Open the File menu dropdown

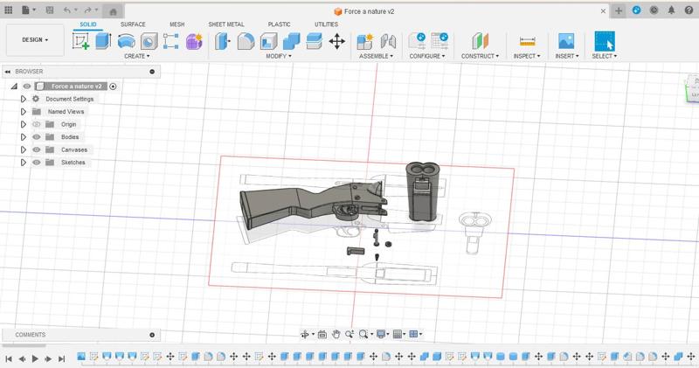(29, 10)
